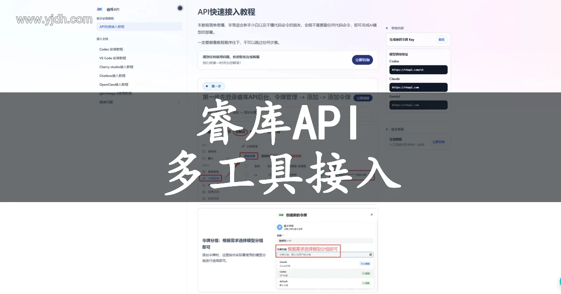Open the 令牌分组 selection box
This screenshot has width=561, height=294.
[x=325, y=254]
